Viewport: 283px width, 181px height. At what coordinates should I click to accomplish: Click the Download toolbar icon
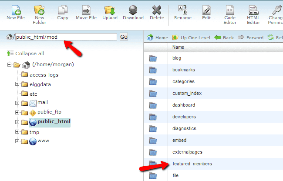click(x=133, y=10)
